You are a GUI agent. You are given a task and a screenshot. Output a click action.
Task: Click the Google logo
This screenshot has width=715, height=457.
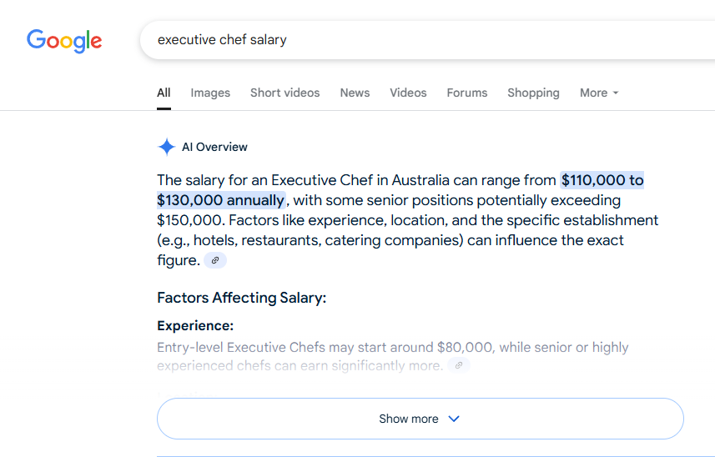coord(64,40)
